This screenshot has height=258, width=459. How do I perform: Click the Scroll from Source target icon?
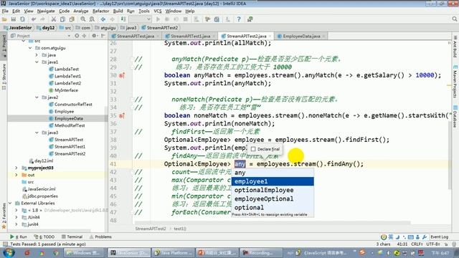pos(77,36)
